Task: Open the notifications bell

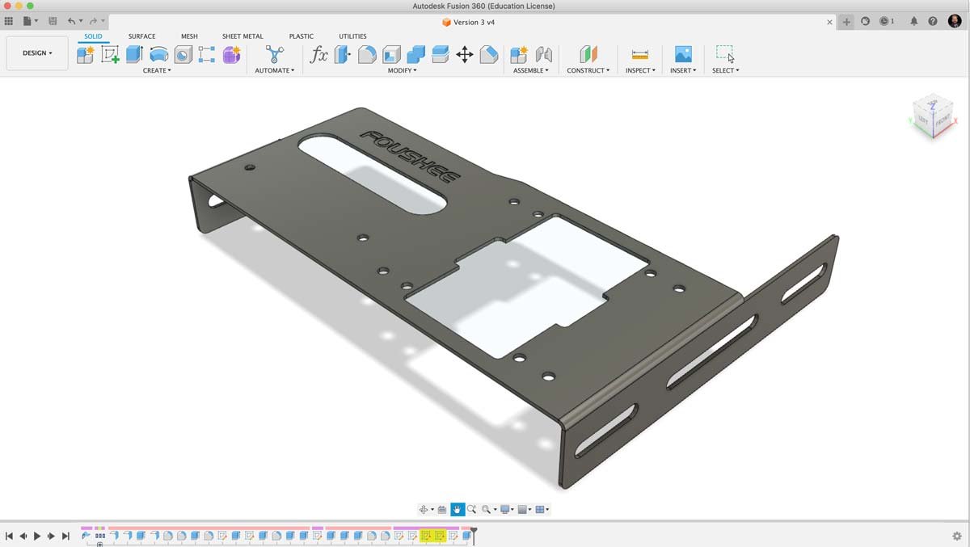Action: pos(914,21)
